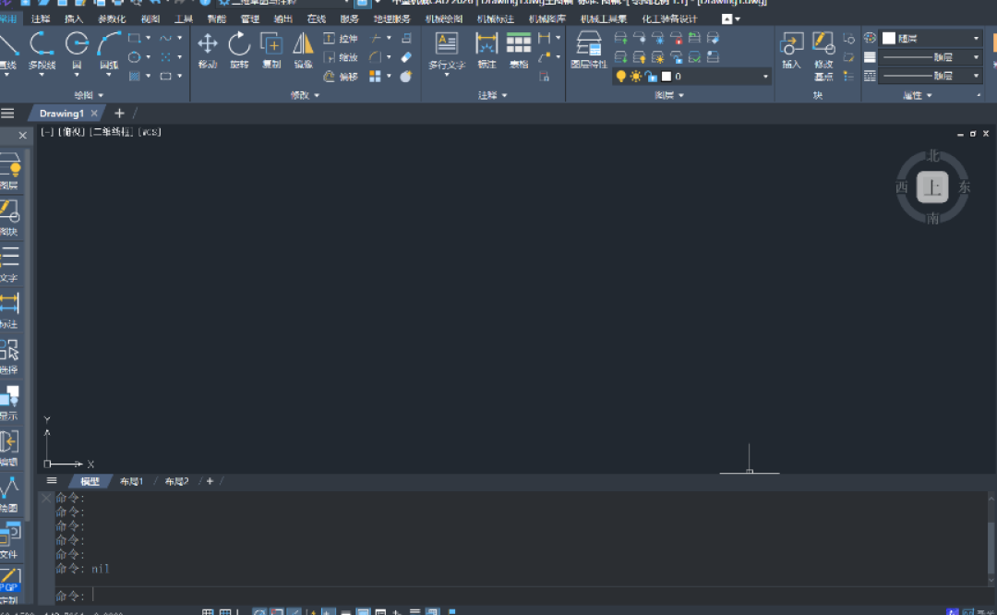The width and height of the screenshot is (997, 615).
Task: Open the 参数化 (Parametric) ribbon tab
Action: pyautogui.click(x=112, y=19)
